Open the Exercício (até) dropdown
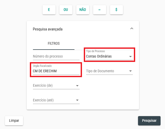The width and height of the screenshot is (165, 129). click(x=56, y=100)
